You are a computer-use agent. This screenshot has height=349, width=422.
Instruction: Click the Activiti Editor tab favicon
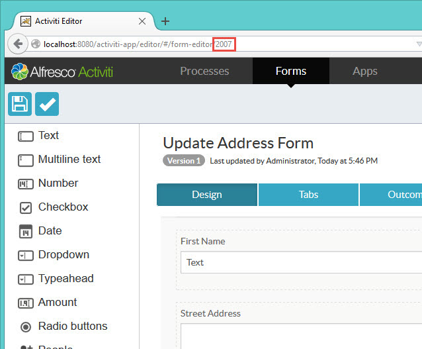click(x=26, y=21)
